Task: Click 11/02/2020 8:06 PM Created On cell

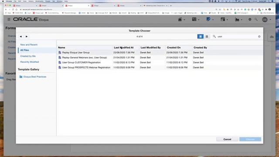Action: pyautogui.click(x=177, y=68)
